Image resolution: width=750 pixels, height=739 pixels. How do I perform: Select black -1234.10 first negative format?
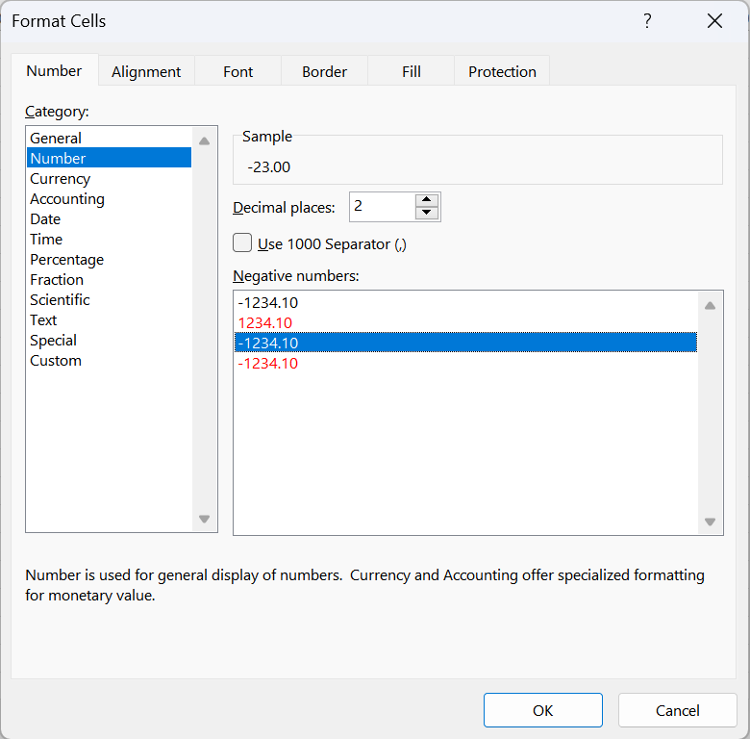pyautogui.click(x=465, y=302)
